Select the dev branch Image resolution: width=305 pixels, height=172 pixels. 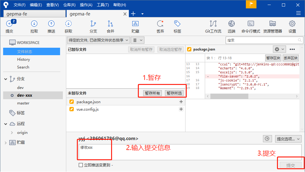point(21,88)
